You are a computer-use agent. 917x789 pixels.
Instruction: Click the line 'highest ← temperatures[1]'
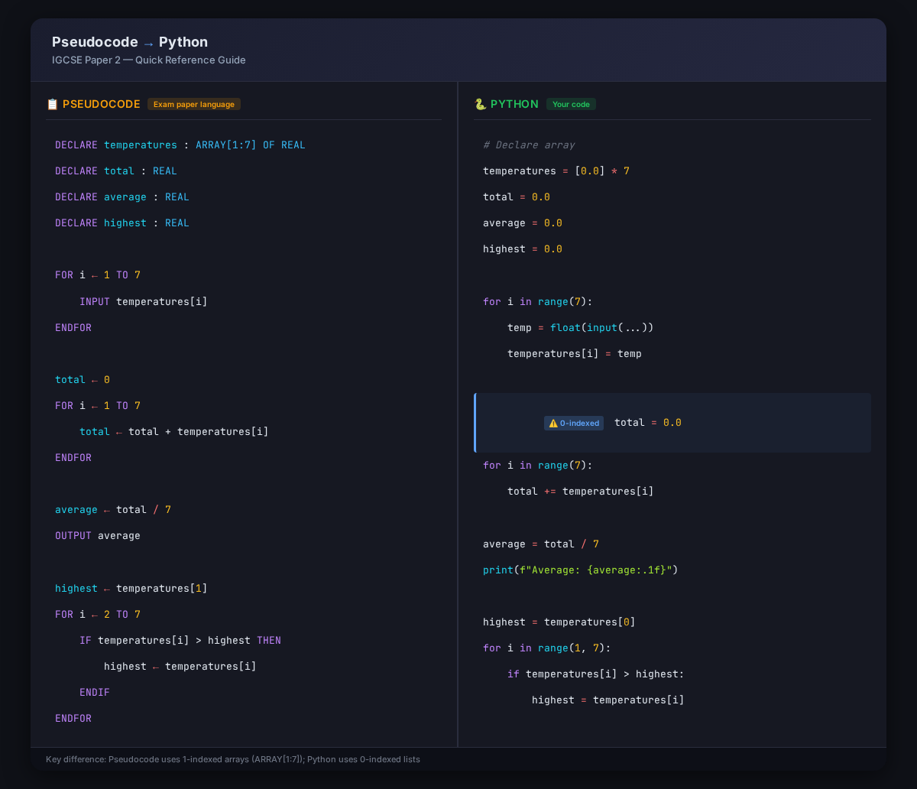tap(131, 589)
